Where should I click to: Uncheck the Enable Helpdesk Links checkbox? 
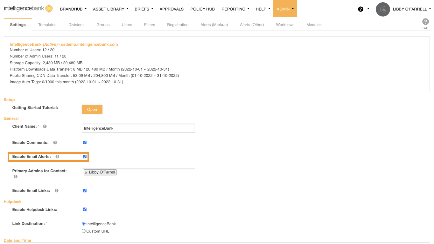[x=85, y=209]
